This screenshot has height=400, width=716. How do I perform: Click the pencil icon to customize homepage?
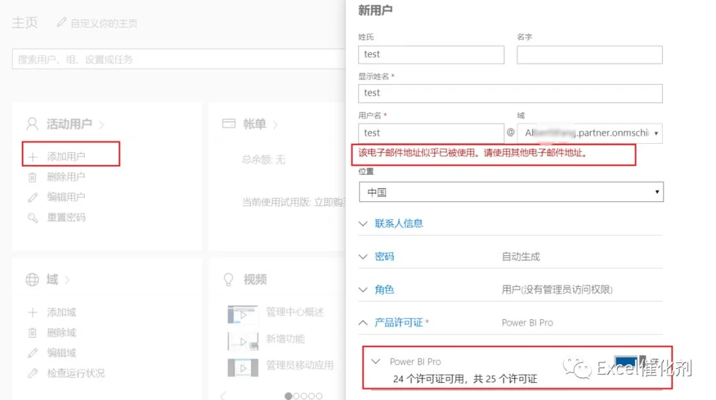tap(61, 23)
